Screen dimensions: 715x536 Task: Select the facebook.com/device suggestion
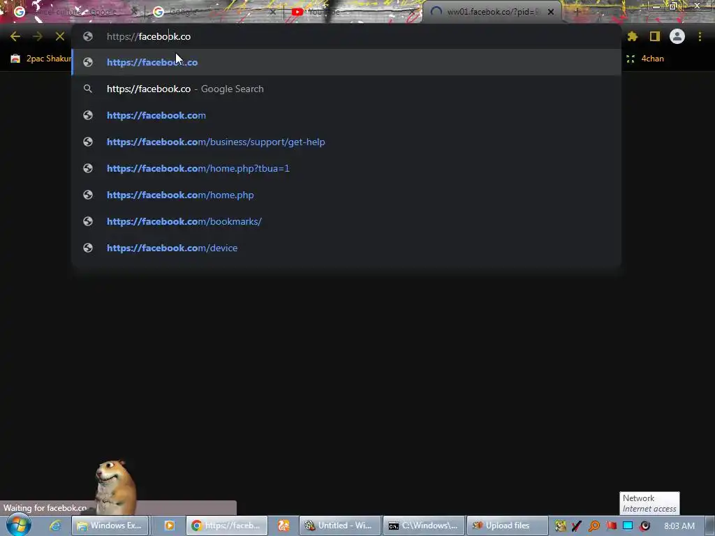tap(346, 248)
